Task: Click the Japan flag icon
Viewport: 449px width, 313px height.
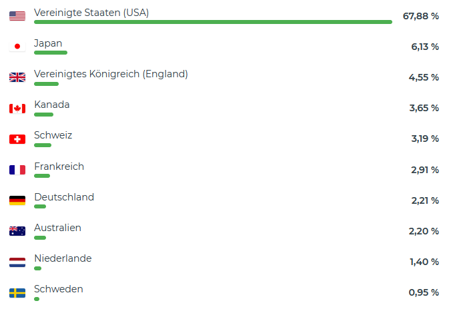Action: 17,47
